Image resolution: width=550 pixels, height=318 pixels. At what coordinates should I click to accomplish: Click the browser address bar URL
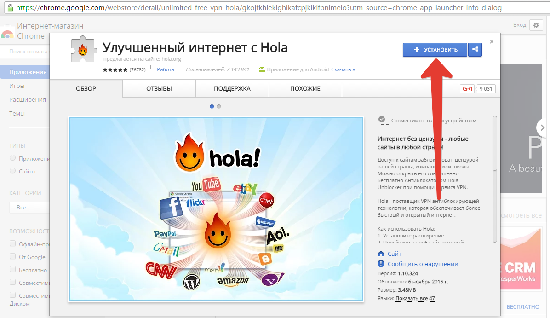[259, 7]
